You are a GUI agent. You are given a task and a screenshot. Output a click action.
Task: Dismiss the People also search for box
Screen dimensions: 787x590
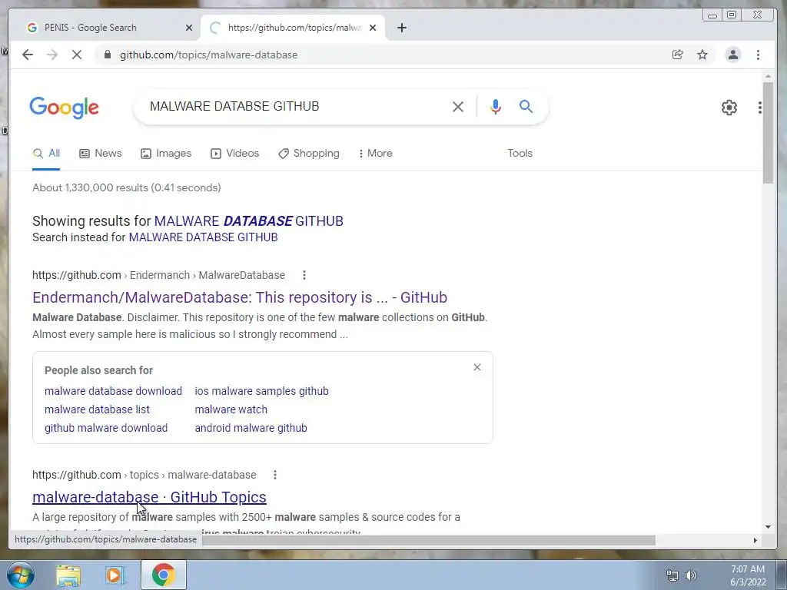pos(477,368)
